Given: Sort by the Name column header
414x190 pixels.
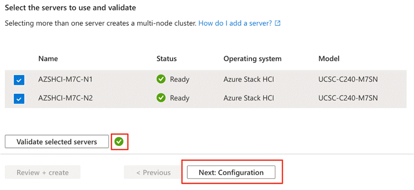Looking at the screenshot, I should coord(48,58).
